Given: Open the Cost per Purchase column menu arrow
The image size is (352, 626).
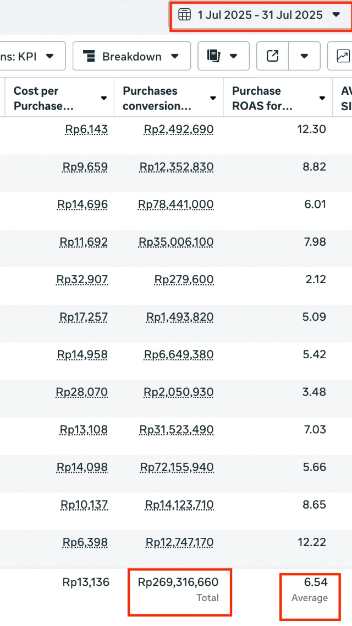Looking at the screenshot, I should (103, 99).
